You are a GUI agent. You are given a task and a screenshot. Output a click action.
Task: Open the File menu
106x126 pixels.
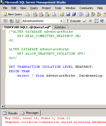coord(5,8)
